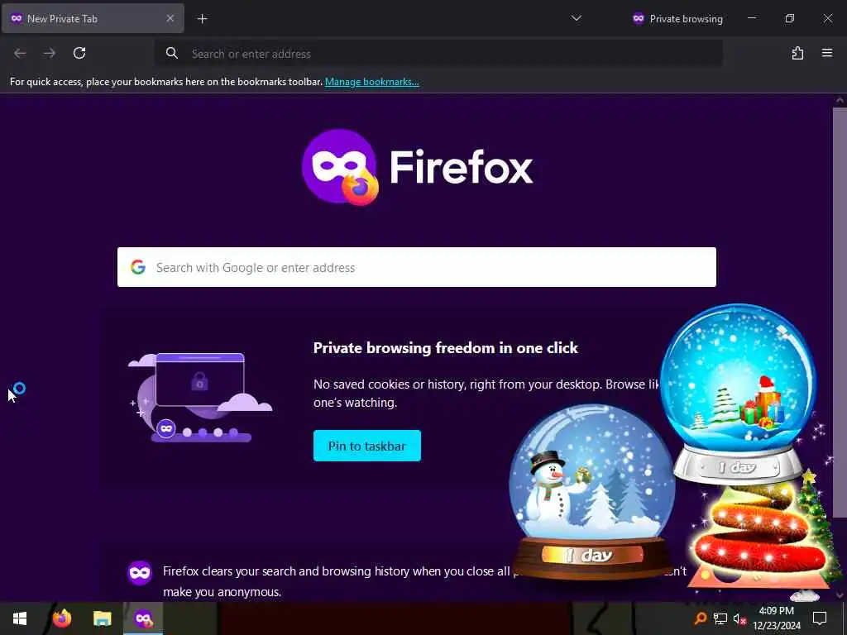This screenshot has width=847, height=635.
Task: Go back using the back arrow
Action: [x=20, y=53]
